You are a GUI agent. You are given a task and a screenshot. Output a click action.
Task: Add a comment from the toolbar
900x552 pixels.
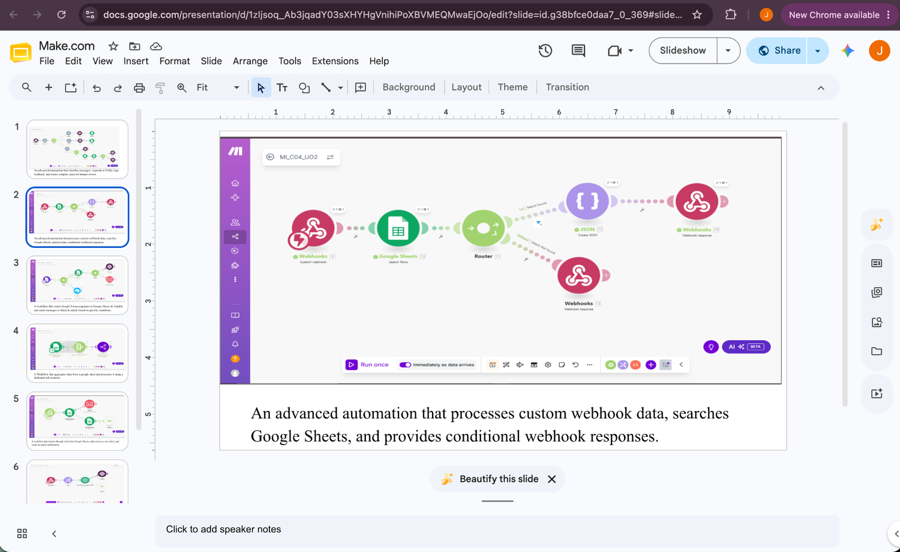[361, 88]
